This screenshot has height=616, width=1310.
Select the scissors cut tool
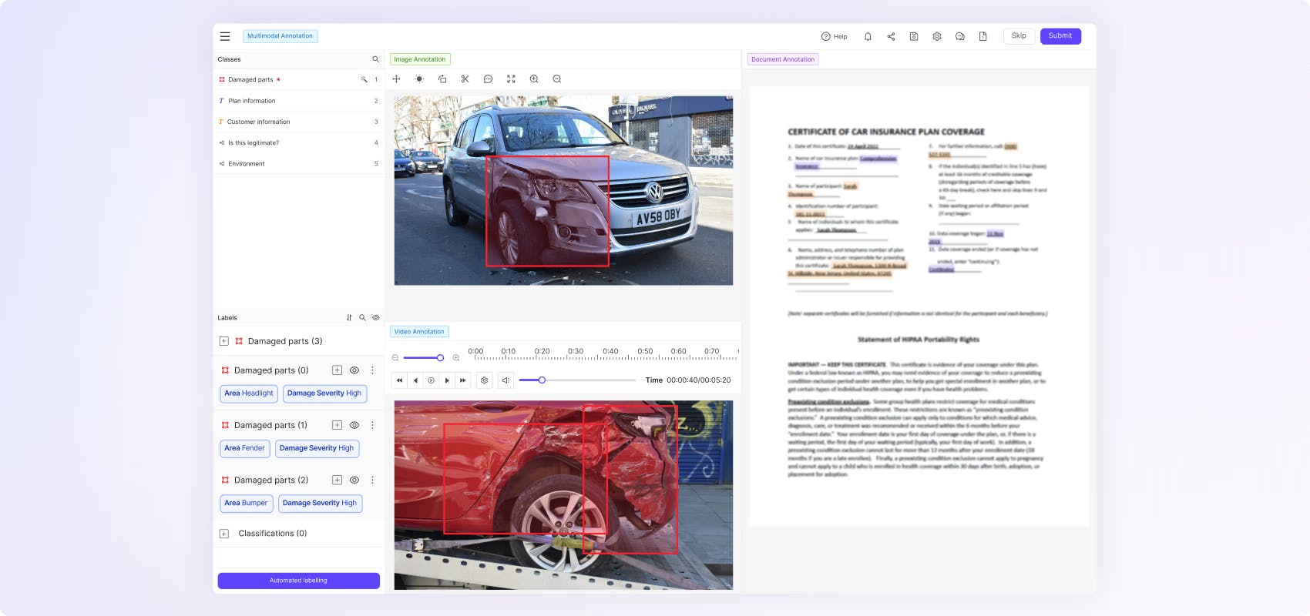pyautogui.click(x=465, y=79)
